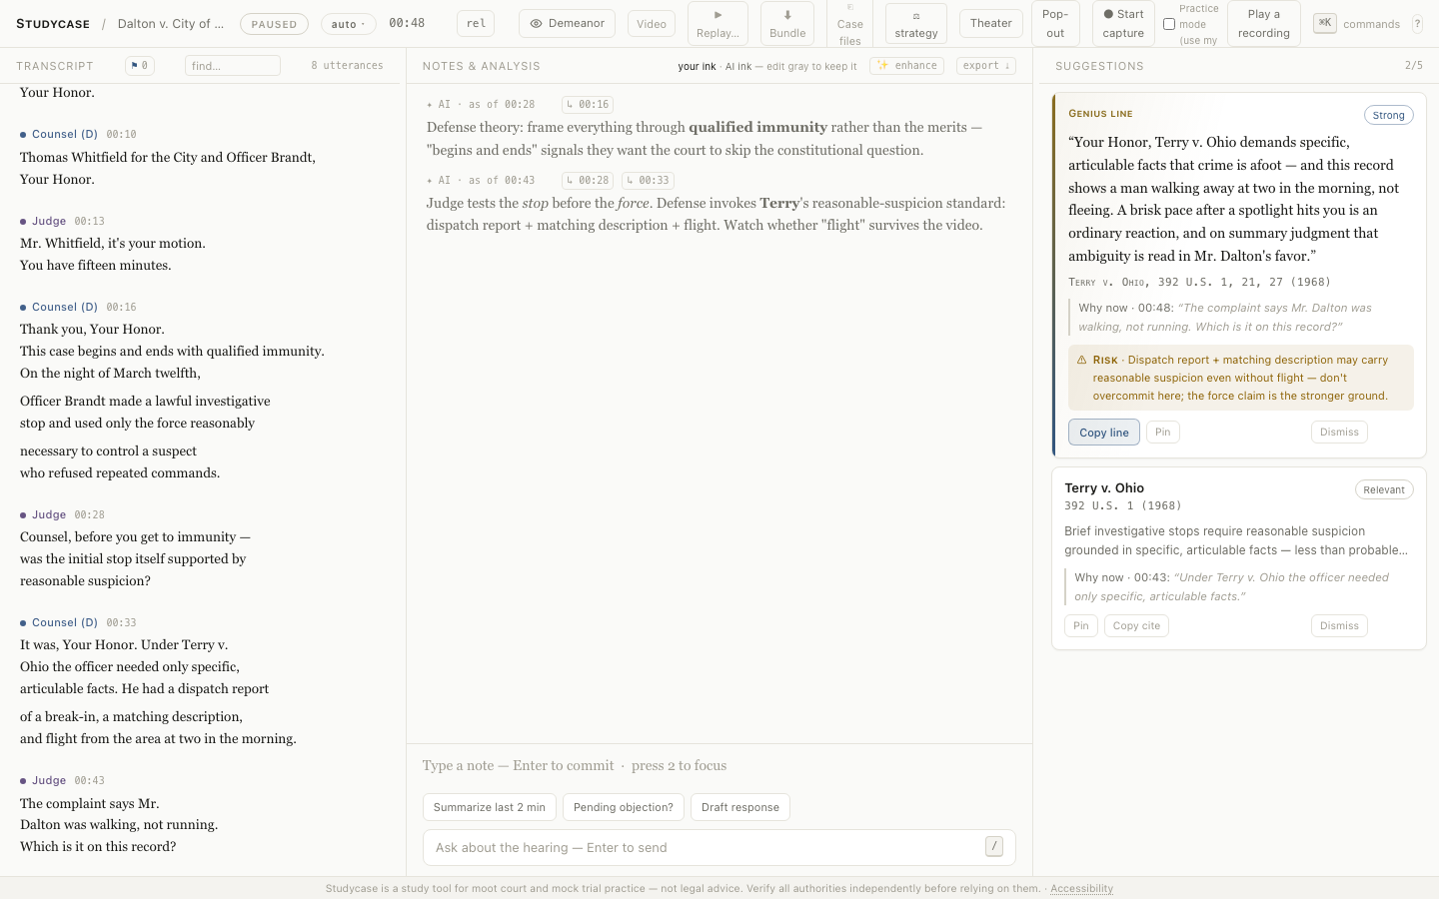Jump to timestamp chip 00:16 in notes
This screenshot has width=1439, height=899.
(x=588, y=104)
